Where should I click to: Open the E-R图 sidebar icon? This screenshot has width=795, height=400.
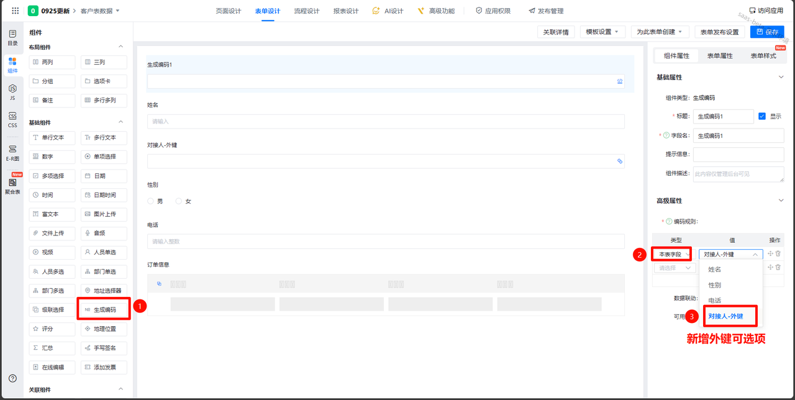click(12, 153)
